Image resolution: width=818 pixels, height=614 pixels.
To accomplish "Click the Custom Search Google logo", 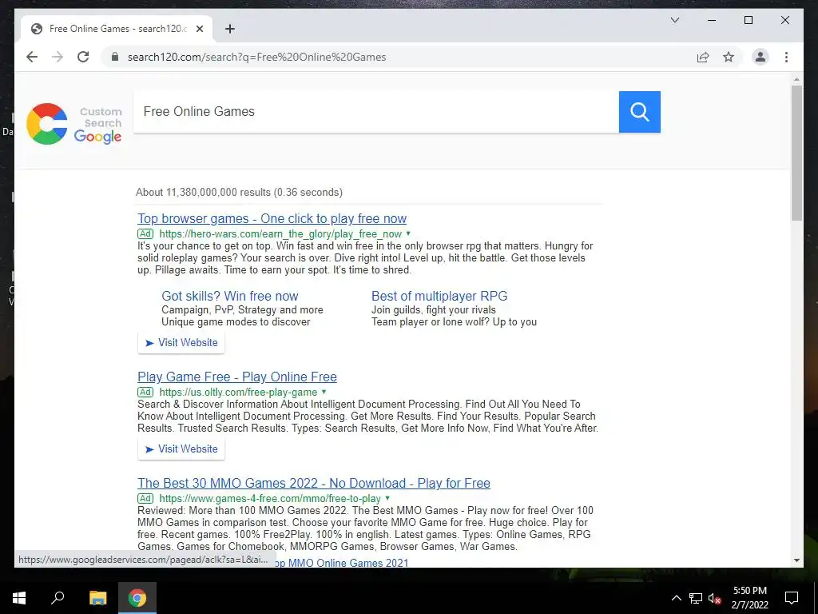I will click(74, 124).
